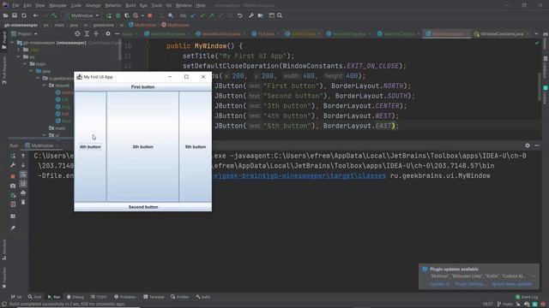The width and height of the screenshot is (549, 308).
Task: Collapse the main folder in project tree
Action: 25,64
